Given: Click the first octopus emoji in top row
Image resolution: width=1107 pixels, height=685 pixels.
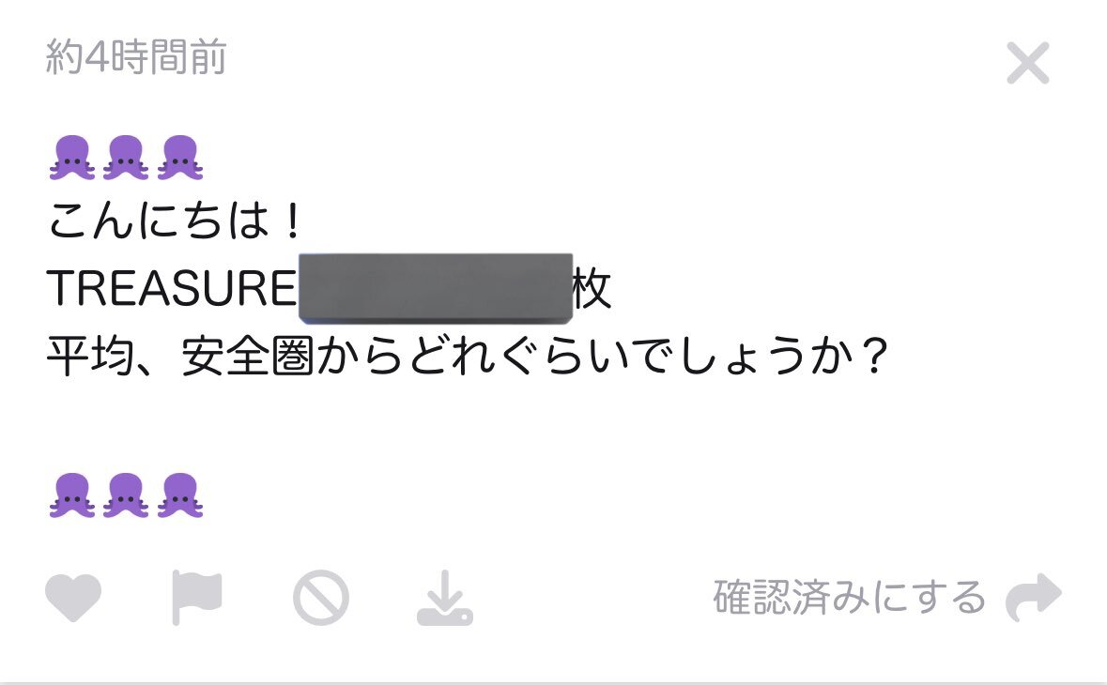Looking at the screenshot, I should (72, 158).
